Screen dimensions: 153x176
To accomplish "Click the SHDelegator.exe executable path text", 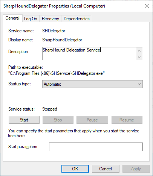I will click(x=57, y=73).
